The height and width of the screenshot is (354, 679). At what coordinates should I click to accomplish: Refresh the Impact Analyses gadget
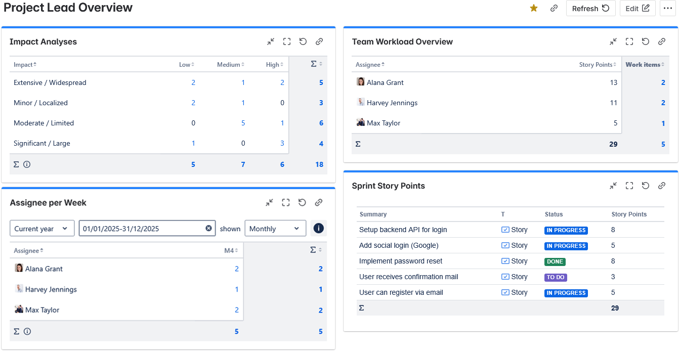click(303, 41)
